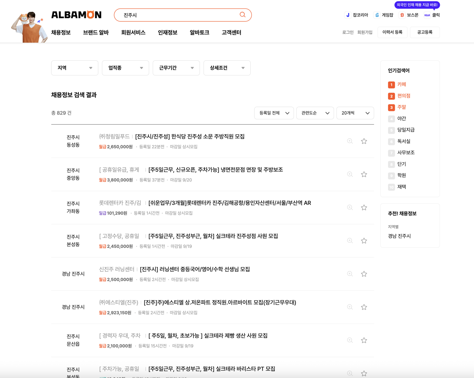Open quick preview for the 청림밀푸드 listing
474x378 pixels.
pos(350,141)
